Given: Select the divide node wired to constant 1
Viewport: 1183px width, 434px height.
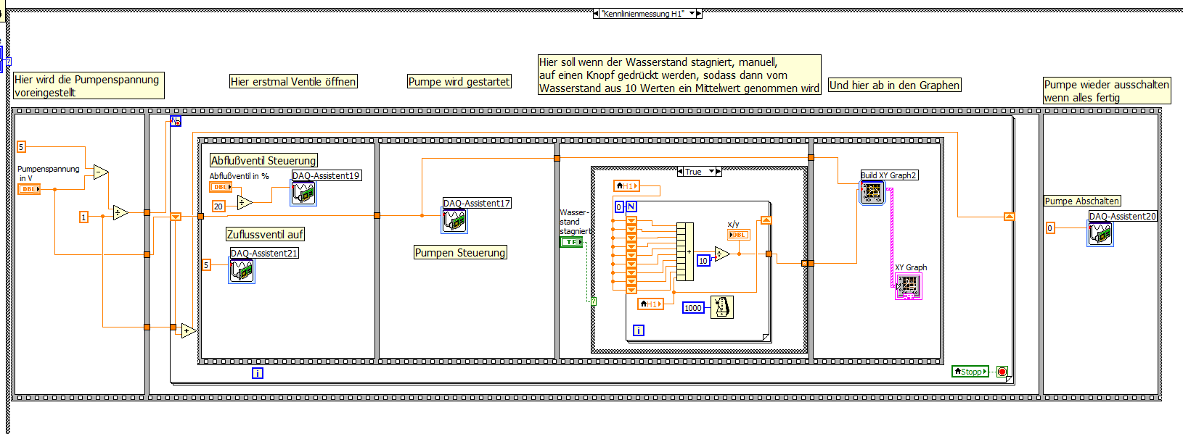Looking at the screenshot, I should tap(120, 212).
